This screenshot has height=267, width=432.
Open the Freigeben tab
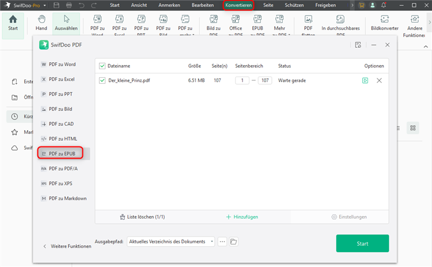click(325, 5)
